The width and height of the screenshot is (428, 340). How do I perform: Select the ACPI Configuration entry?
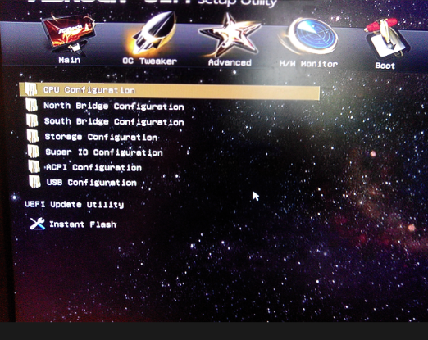point(93,167)
